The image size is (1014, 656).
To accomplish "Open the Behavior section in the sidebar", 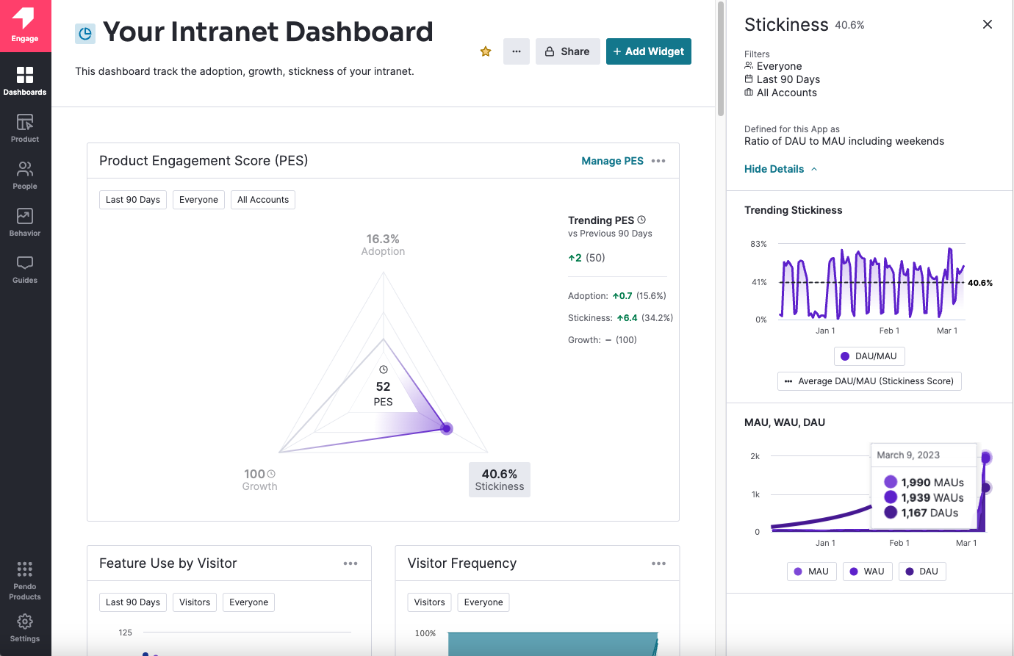I will pyautogui.click(x=25, y=222).
